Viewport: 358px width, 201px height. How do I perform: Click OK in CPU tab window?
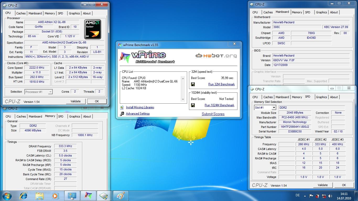tap(97, 101)
